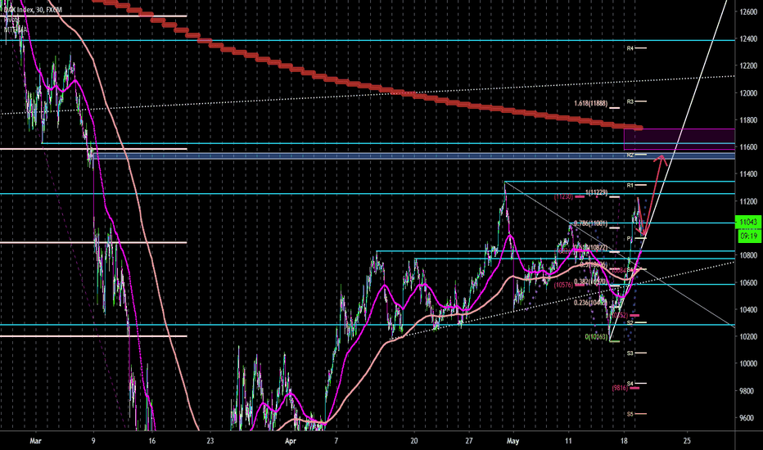Click the 9 date label on time axis

pyautogui.click(x=93, y=441)
